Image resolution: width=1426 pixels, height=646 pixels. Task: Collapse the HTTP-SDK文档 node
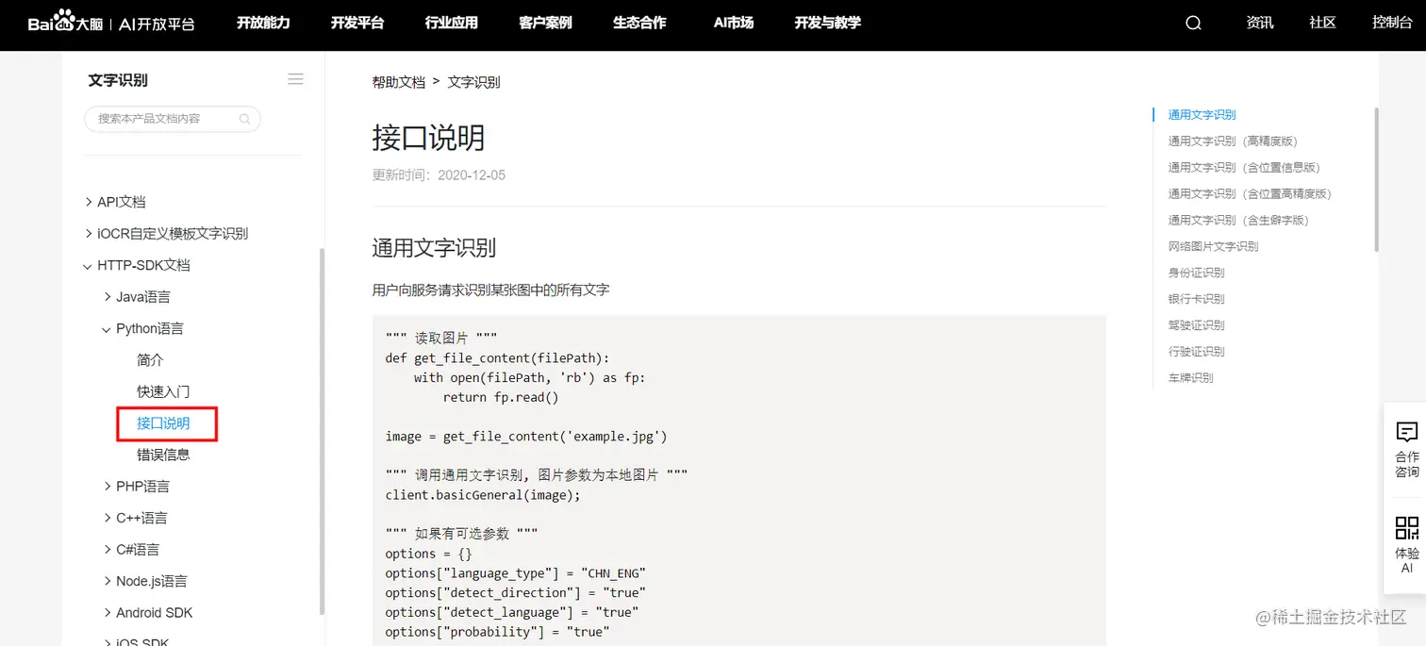tap(89, 265)
